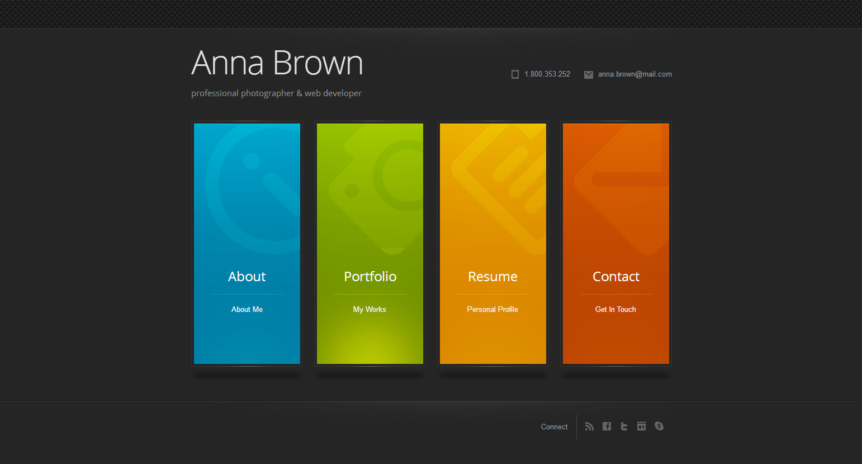Click the 'About Me' subtitle link
This screenshot has height=464, width=862.
coord(247,309)
